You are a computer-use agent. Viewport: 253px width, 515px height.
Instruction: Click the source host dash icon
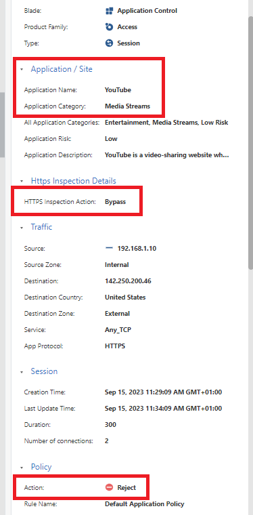click(x=109, y=248)
